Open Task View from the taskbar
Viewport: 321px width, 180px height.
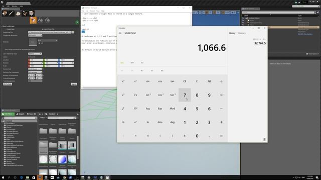coord(15,177)
